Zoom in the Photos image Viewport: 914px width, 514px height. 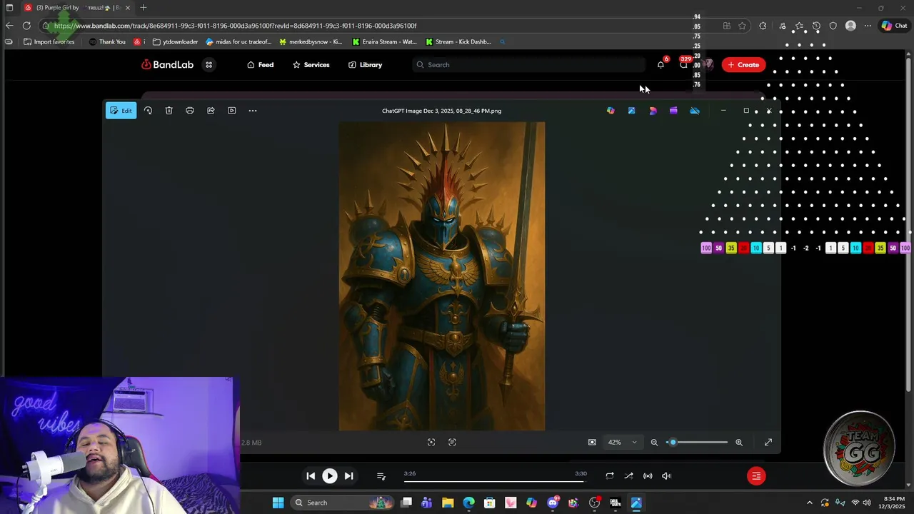coord(739,442)
